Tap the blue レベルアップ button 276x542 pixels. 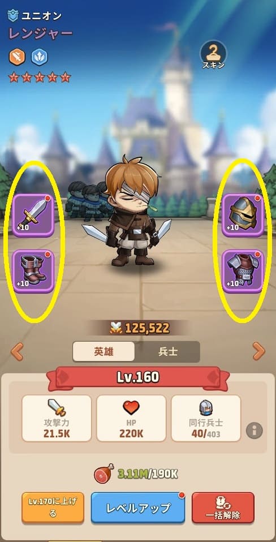(138, 508)
